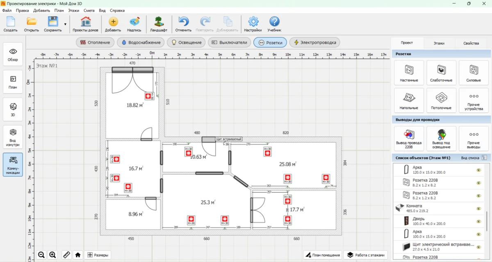Open the Справка menu

pos(118,10)
